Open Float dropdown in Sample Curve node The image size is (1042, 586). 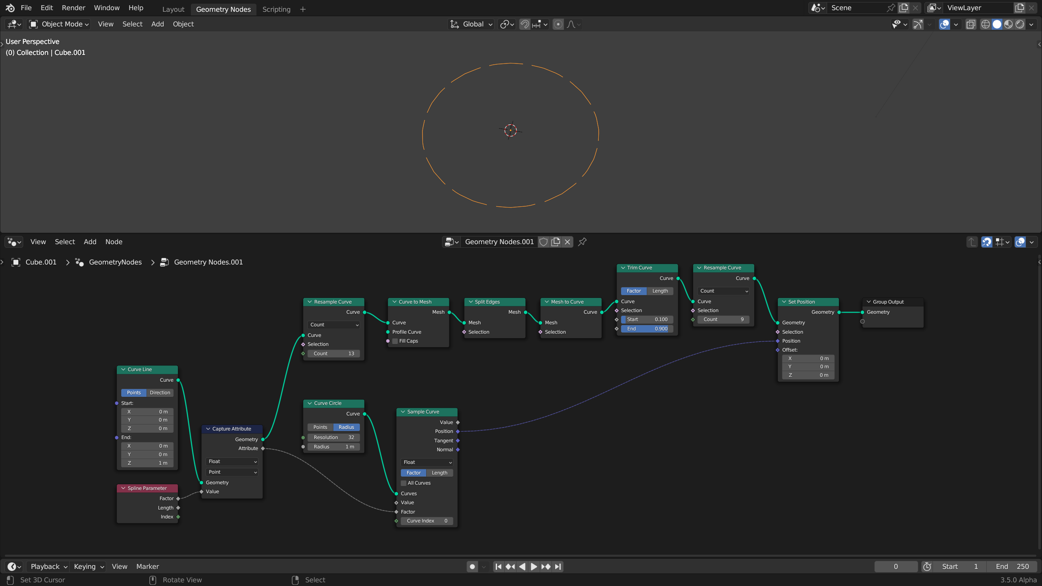point(427,462)
